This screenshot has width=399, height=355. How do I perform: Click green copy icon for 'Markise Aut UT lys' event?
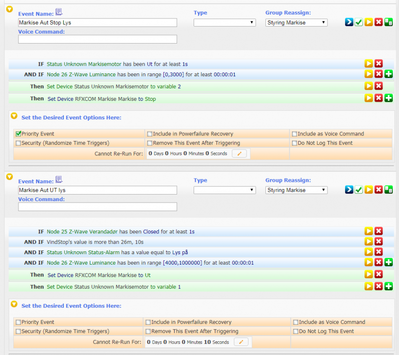(389, 190)
